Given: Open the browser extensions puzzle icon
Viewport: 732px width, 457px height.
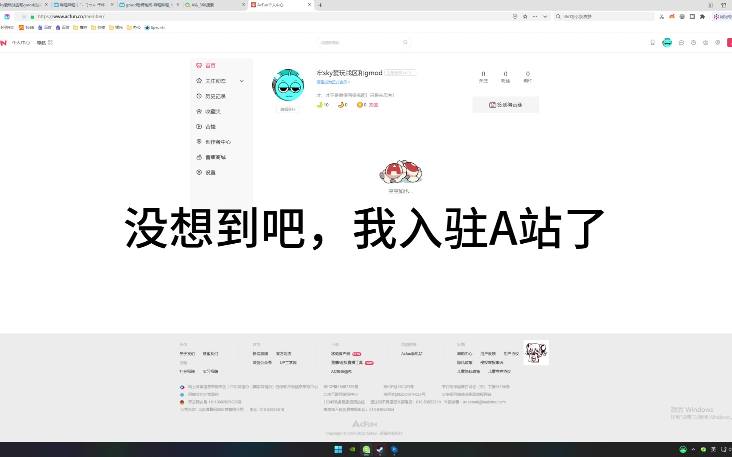Looking at the screenshot, I should (x=702, y=17).
